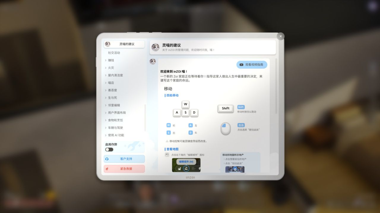Expand the 善恶度 topic
The height and width of the screenshot is (213, 380).
pyautogui.click(x=111, y=90)
